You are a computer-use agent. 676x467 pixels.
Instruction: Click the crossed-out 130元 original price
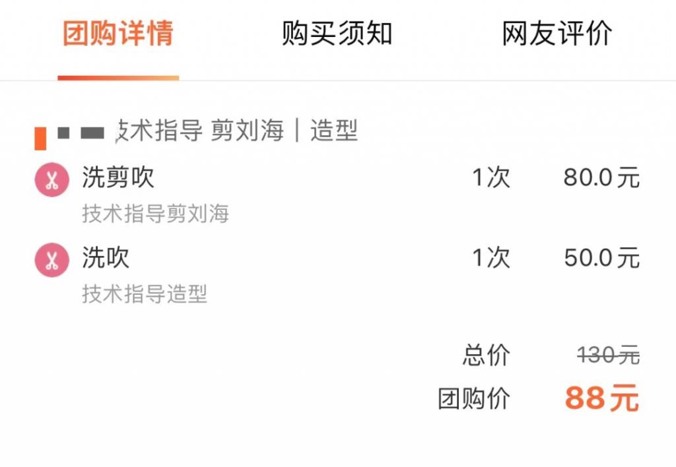608,356
